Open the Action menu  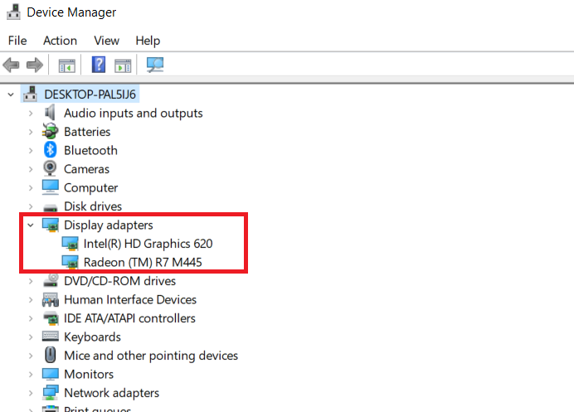(60, 41)
